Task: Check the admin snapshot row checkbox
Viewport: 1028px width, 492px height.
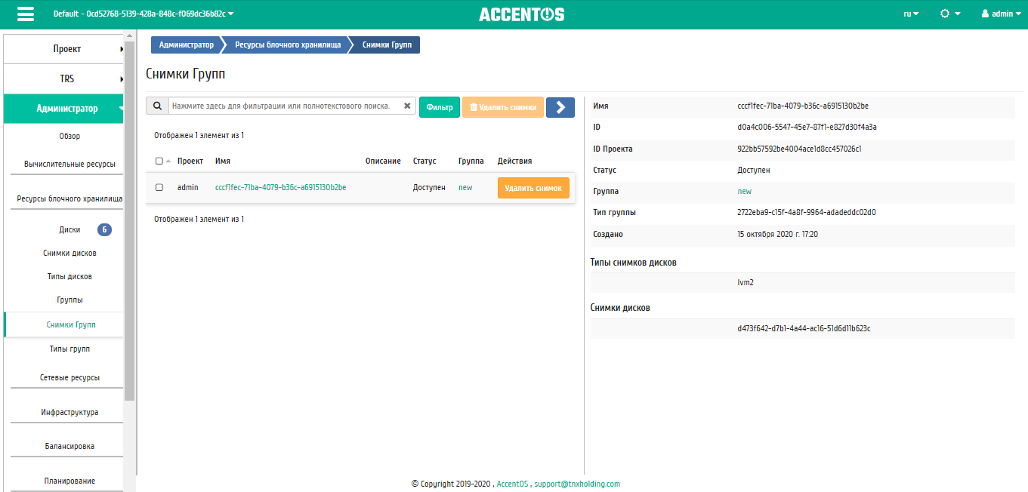Action: (159, 187)
